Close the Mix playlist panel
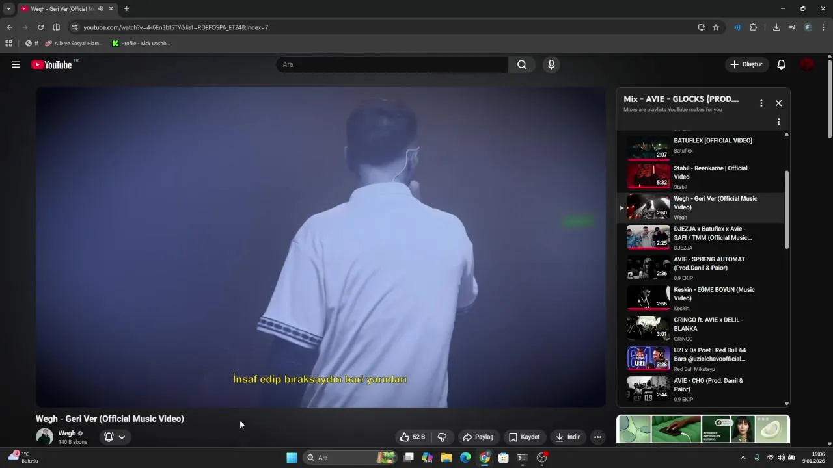Viewport: 833px width, 468px height. click(x=778, y=103)
